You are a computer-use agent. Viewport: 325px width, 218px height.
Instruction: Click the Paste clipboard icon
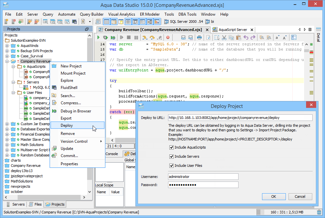[239, 37]
